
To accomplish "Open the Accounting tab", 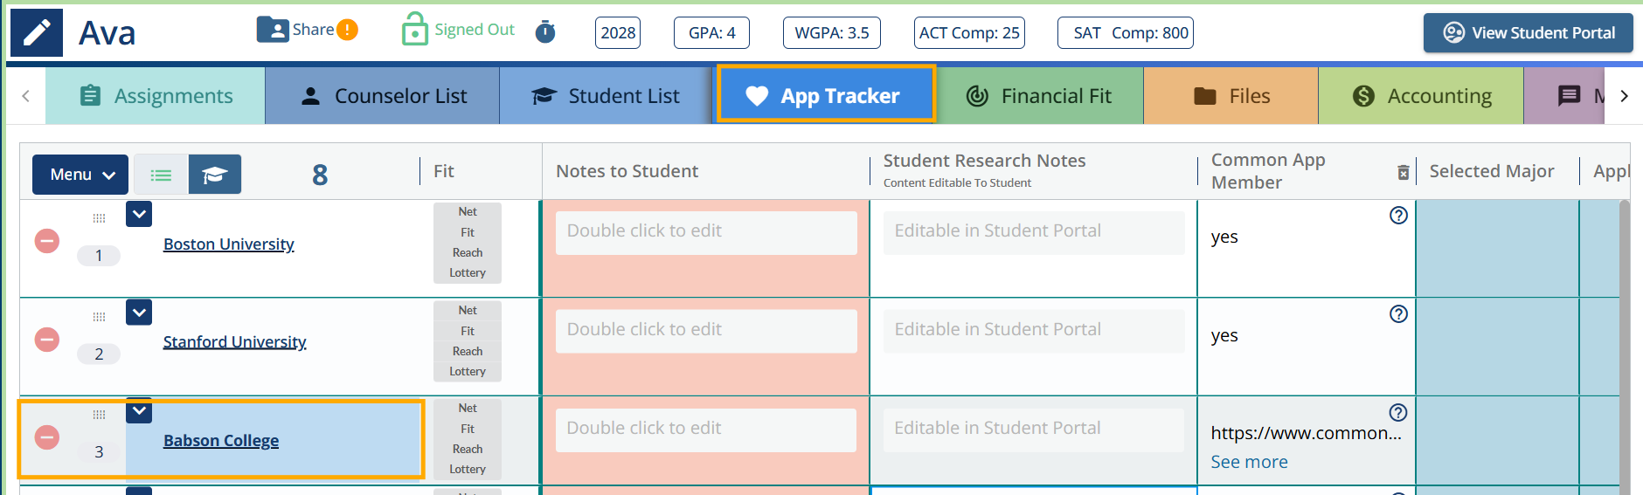I will point(1421,96).
